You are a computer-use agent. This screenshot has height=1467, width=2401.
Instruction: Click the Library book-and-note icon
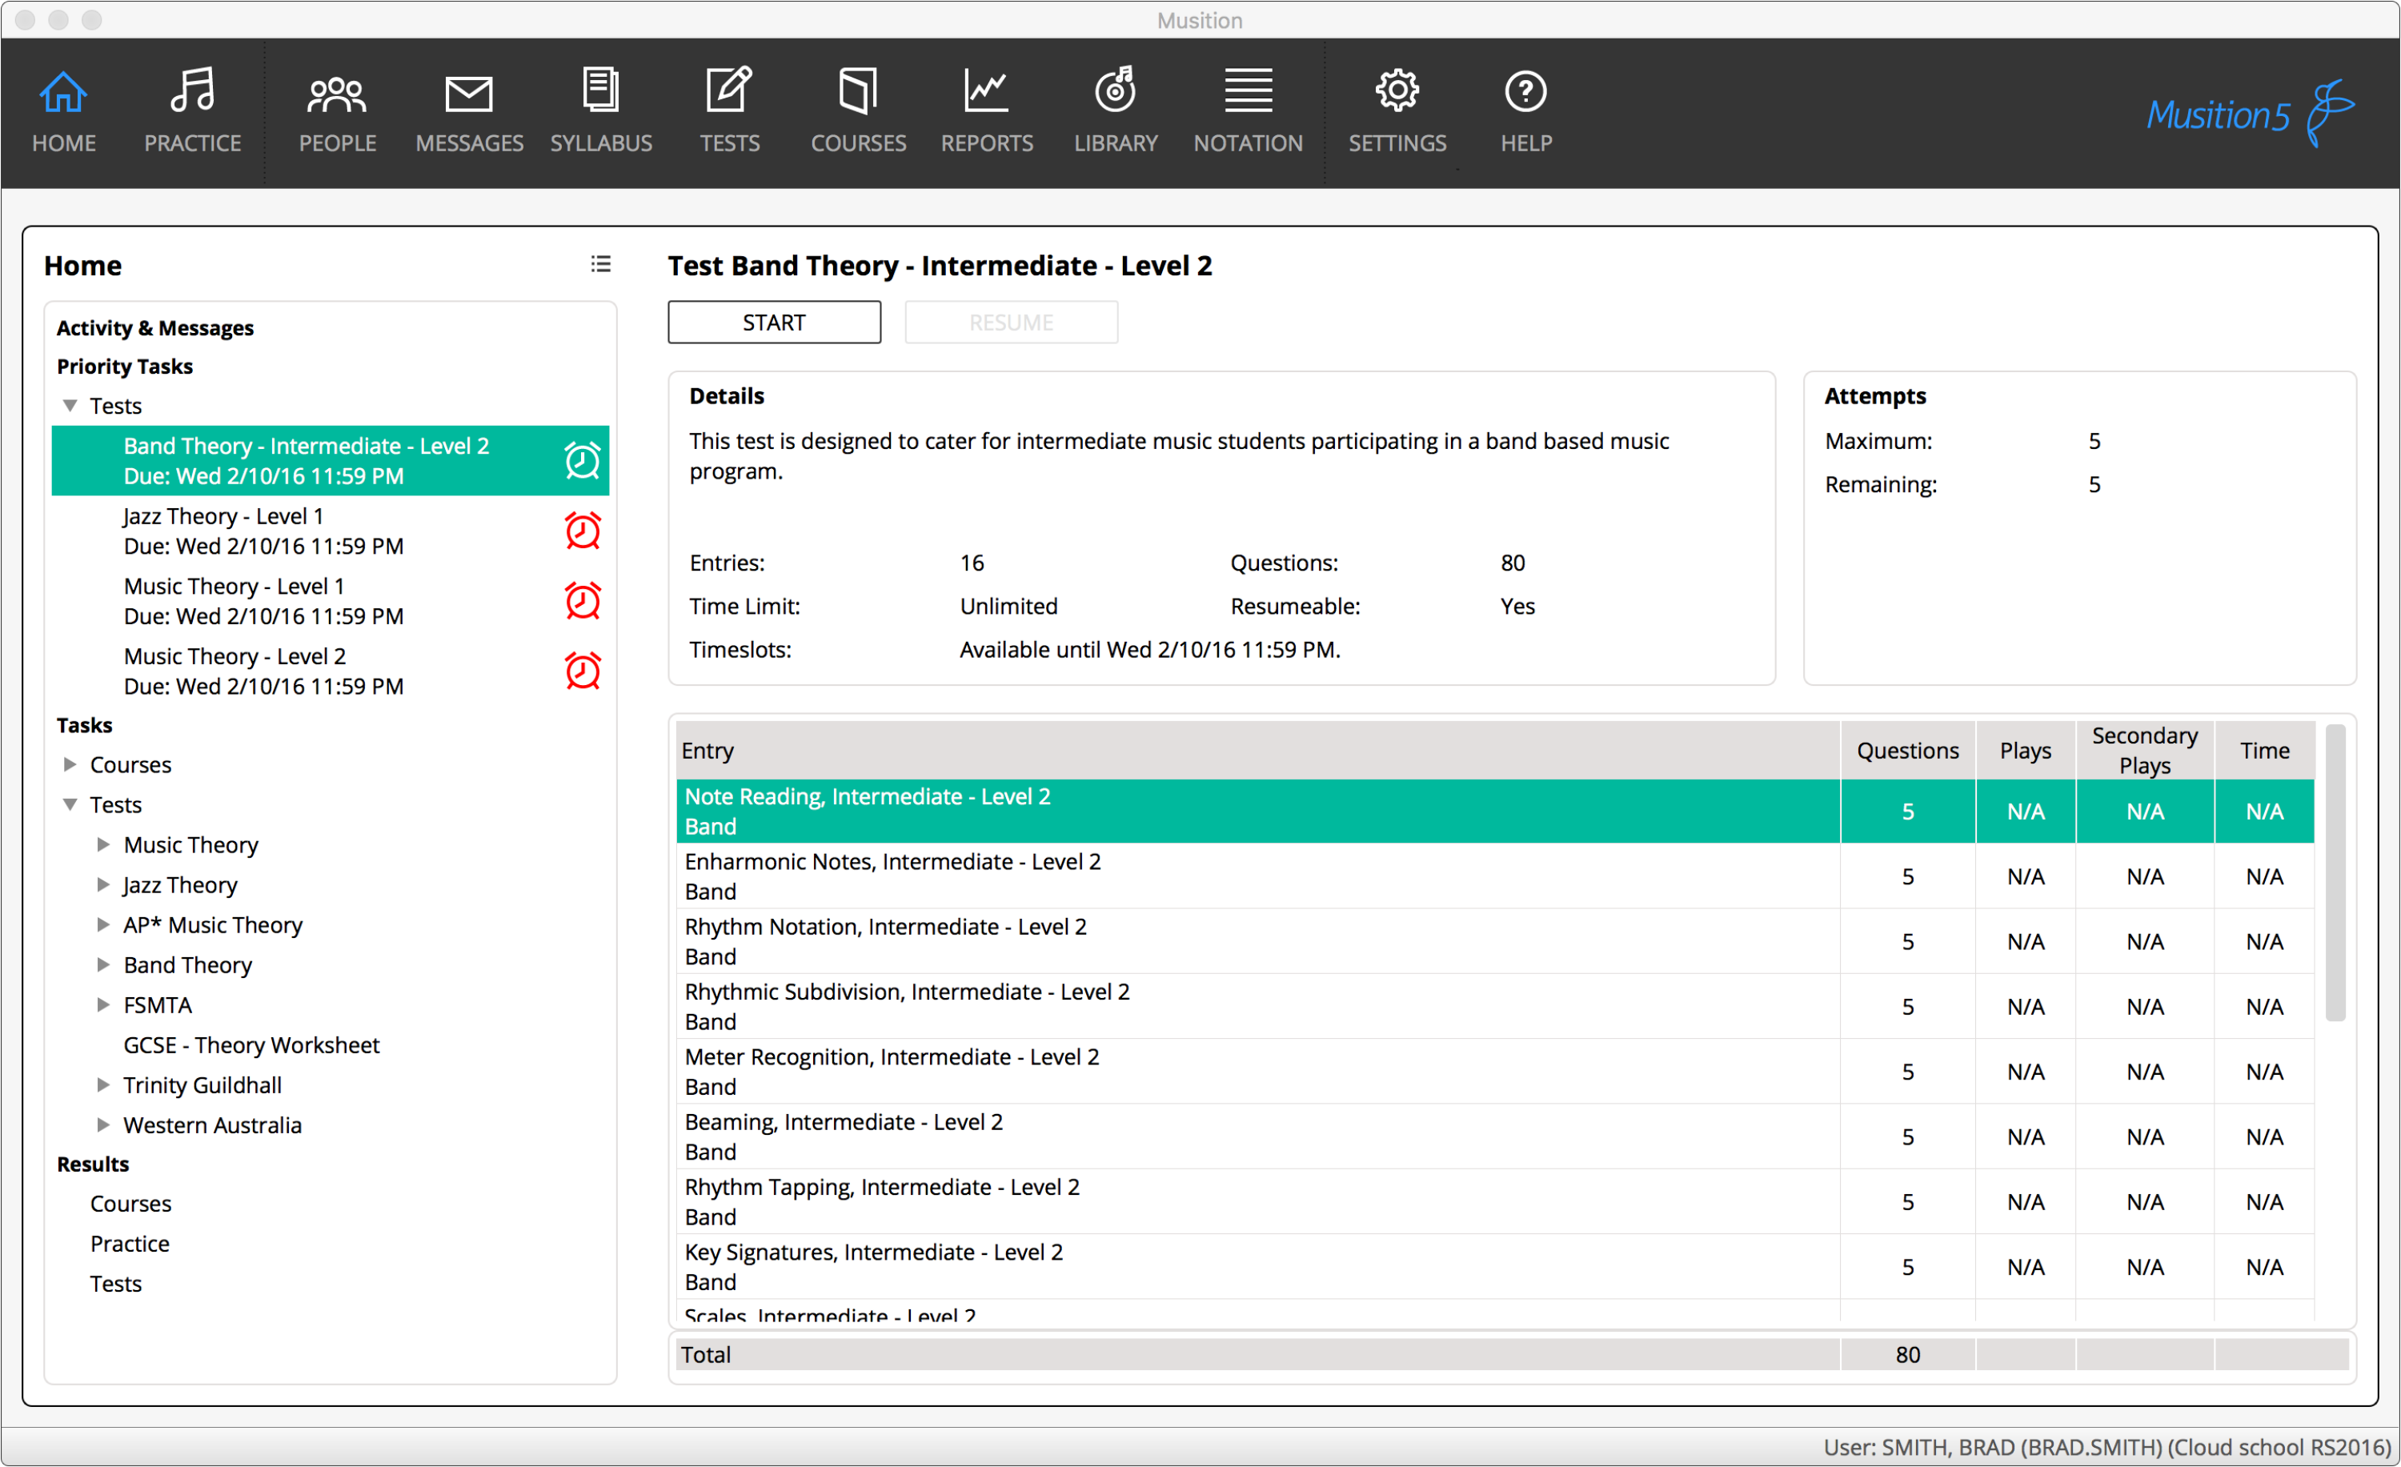[x=1115, y=90]
